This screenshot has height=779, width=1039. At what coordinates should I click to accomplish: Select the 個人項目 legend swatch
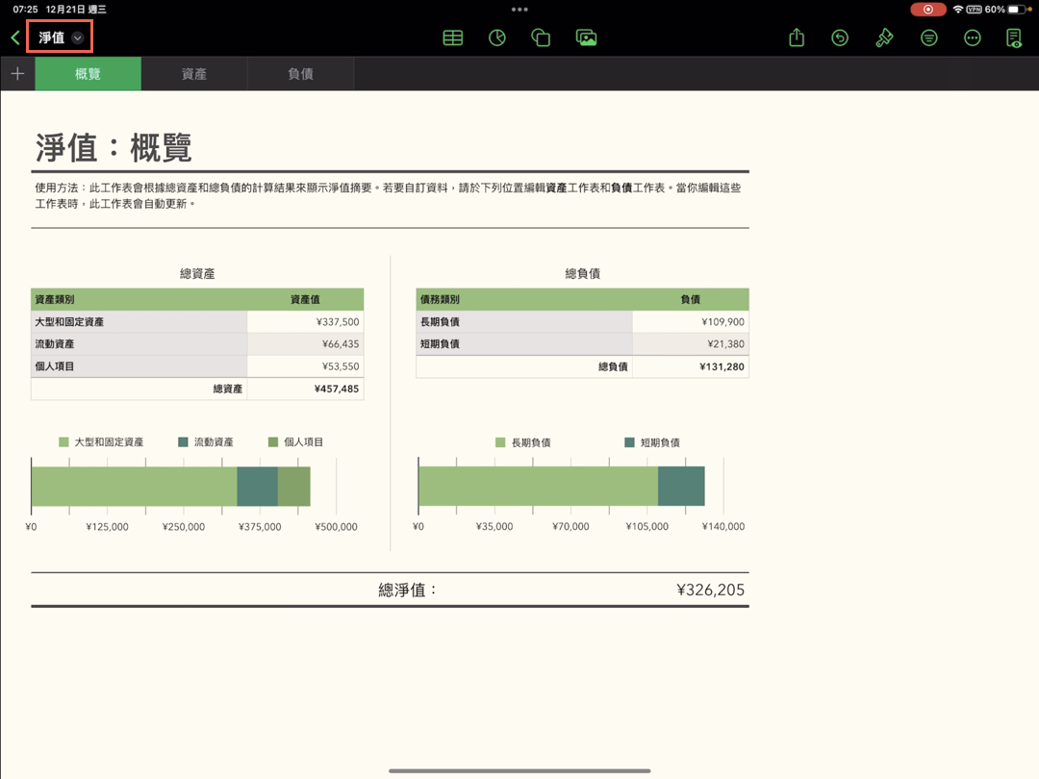(273, 441)
